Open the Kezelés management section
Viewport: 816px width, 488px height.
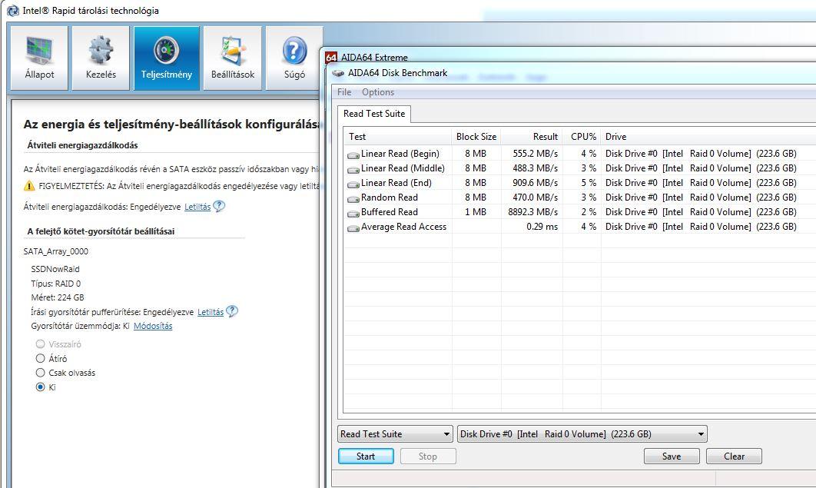101,58
